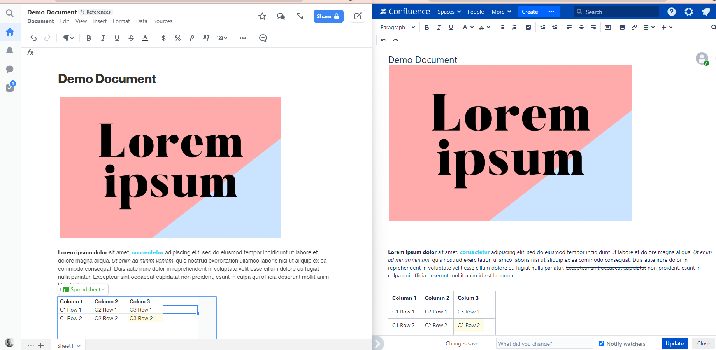Open paragraph style dropdown in left toolbar
This screenshot has height=350, width=716.
pos(68,38)
